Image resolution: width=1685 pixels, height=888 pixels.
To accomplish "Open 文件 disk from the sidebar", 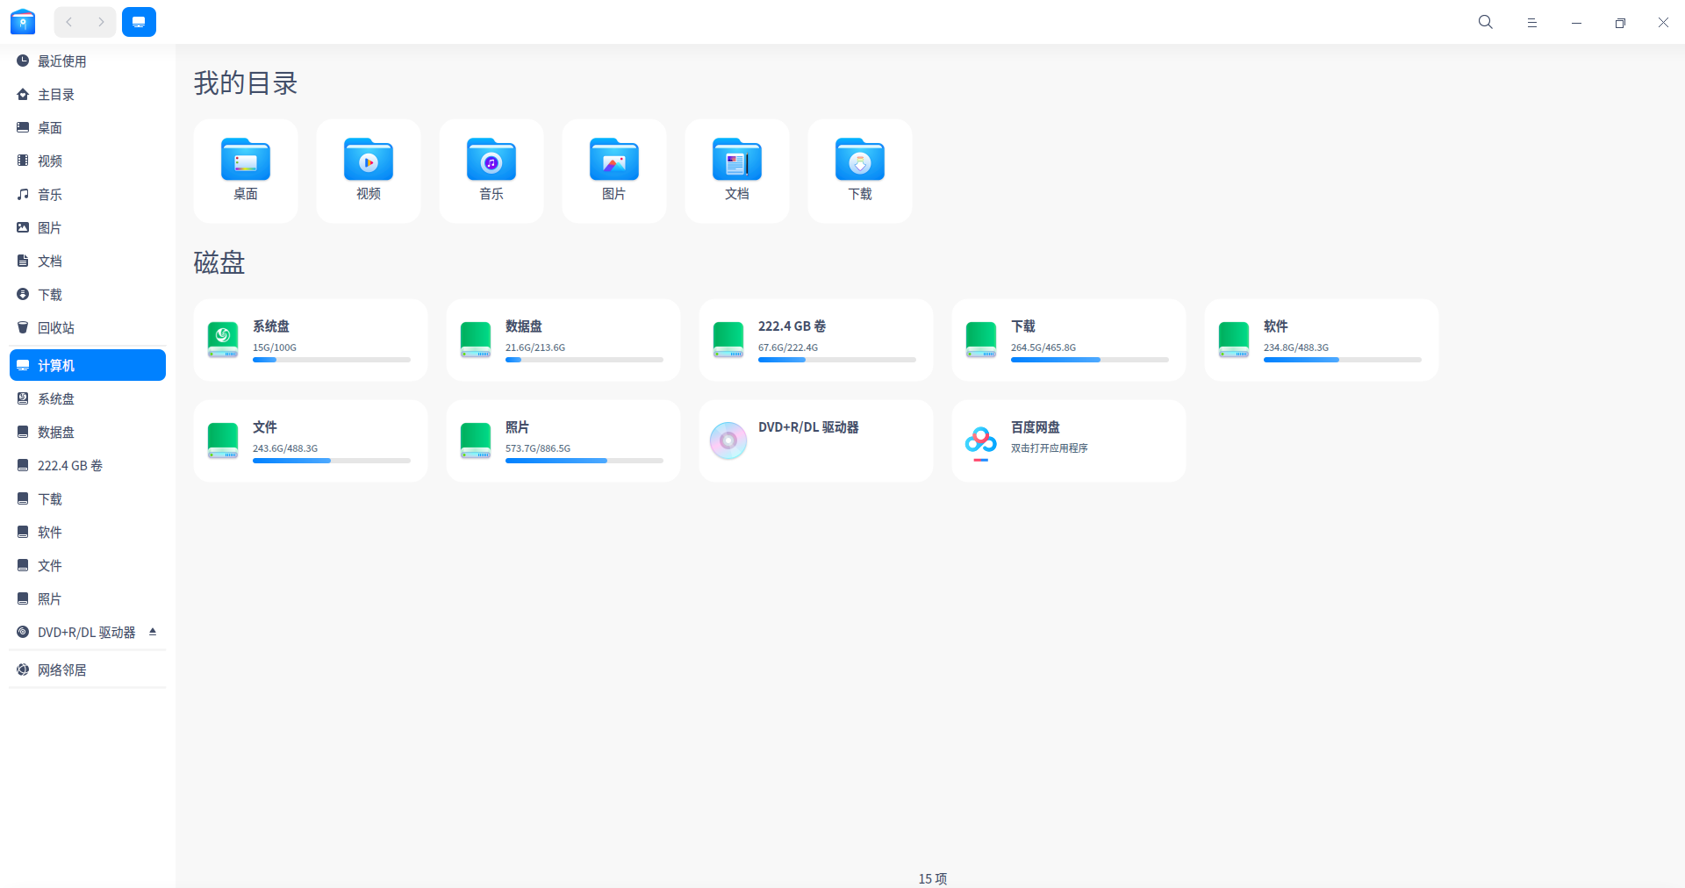I will click(x=87, y=565).
